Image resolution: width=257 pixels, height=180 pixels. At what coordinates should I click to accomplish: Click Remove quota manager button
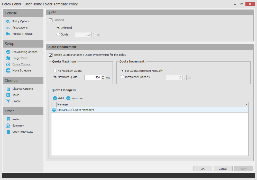pyautogui.click(x=75, y=98)
